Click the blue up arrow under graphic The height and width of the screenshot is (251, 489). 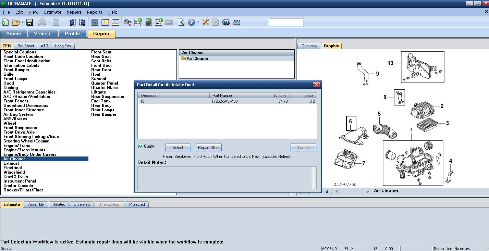point(327,191)
